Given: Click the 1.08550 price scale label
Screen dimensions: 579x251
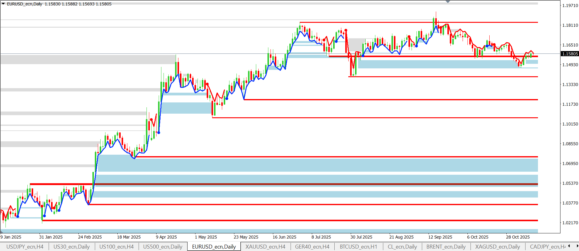Looking at the screenshot, I should pyautogui.click(x=570, y=144).
